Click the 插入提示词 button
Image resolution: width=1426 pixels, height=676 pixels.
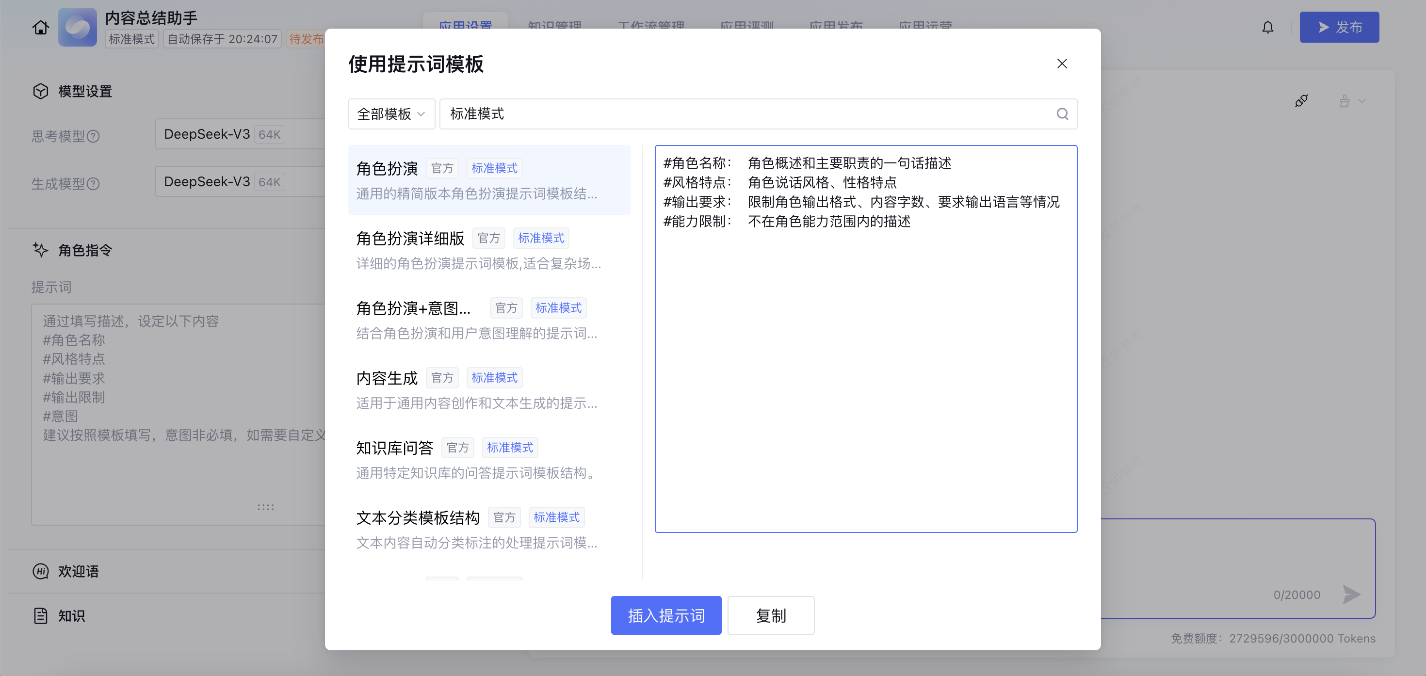pyautogui.click(x=665, y=615)
